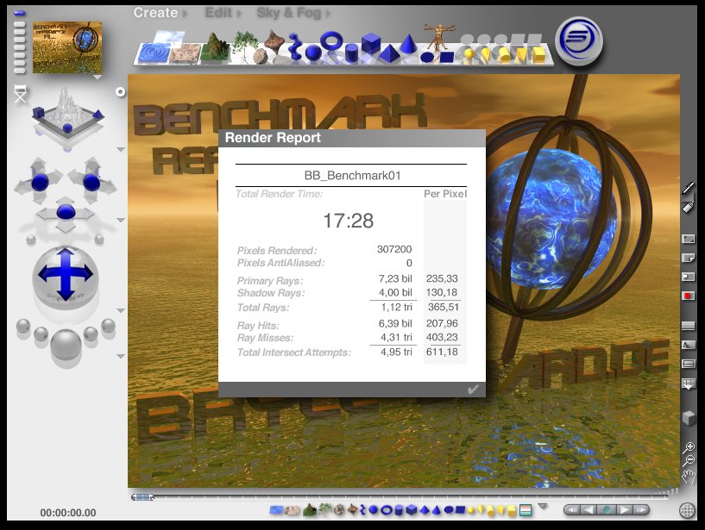The width and height of the screenshot is (705, 530).
Task: Create a blue torus primitive
Action: click(332, 41)
